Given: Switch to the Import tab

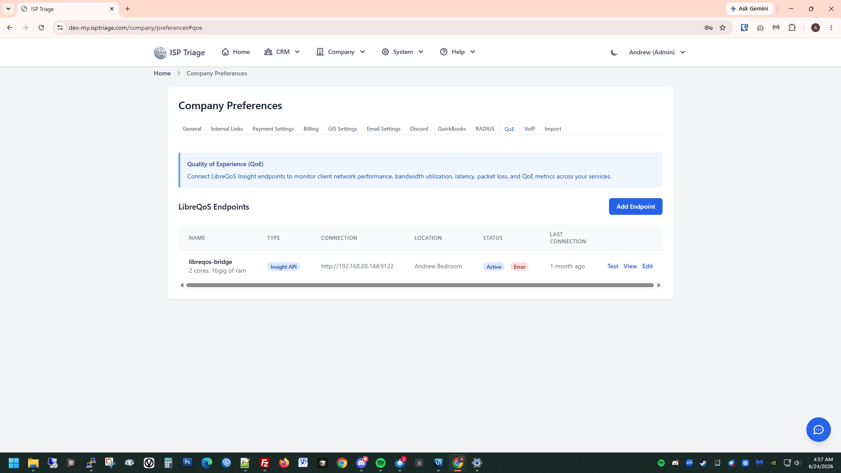Looking at the screenshot, I should (x=553, y=129).
